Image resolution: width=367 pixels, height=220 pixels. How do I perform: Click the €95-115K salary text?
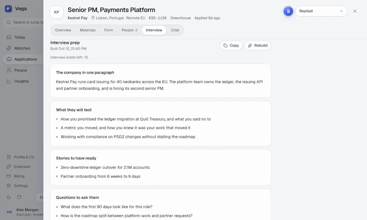point(158,18)
